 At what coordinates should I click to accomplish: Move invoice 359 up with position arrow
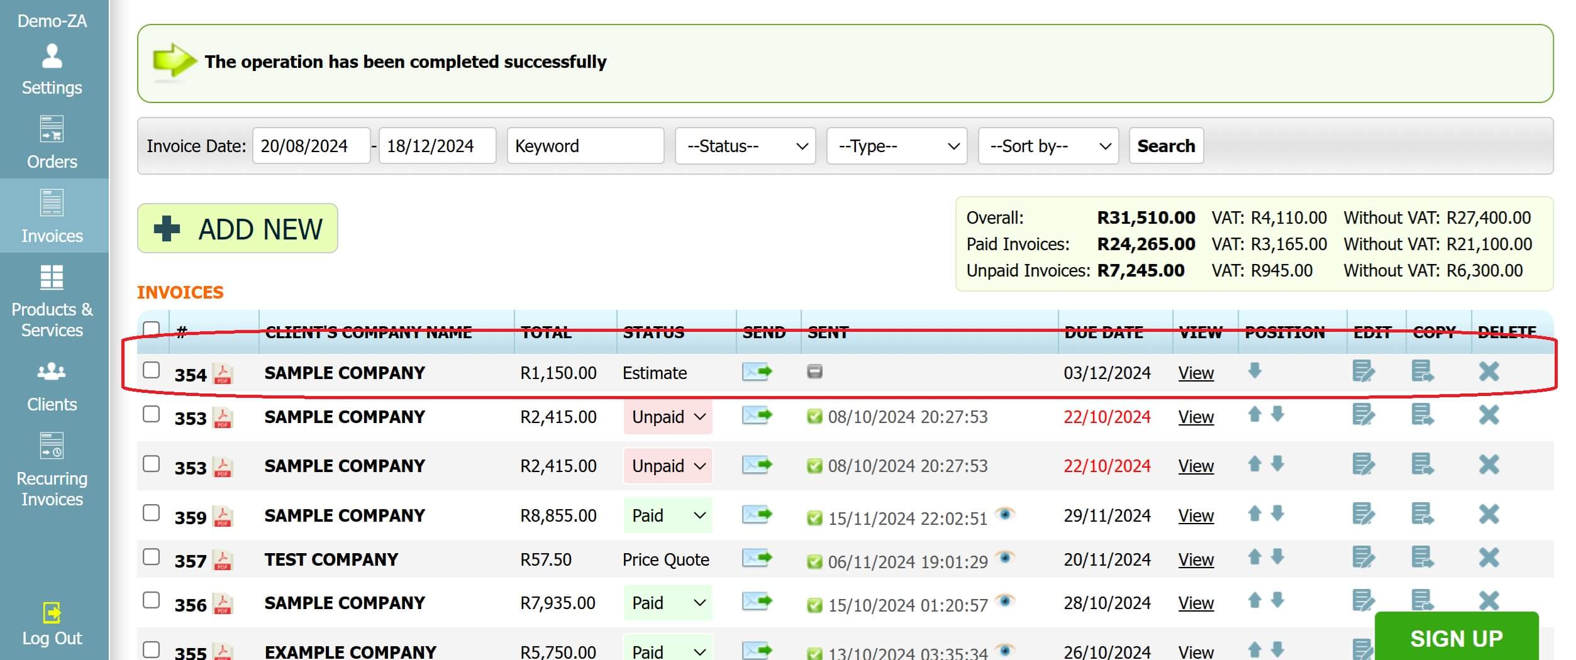tap(1255, 514)
